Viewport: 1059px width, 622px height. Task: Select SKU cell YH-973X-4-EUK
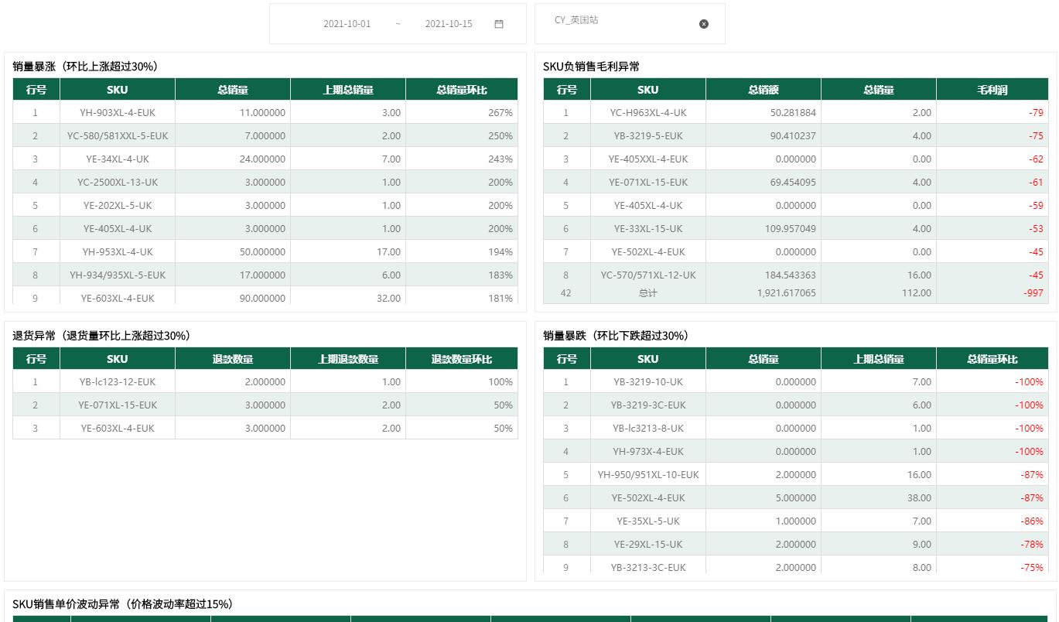pyautogui.click(x=648, y=452)
